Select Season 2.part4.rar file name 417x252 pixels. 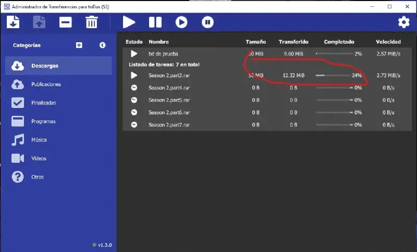[169, 88]
